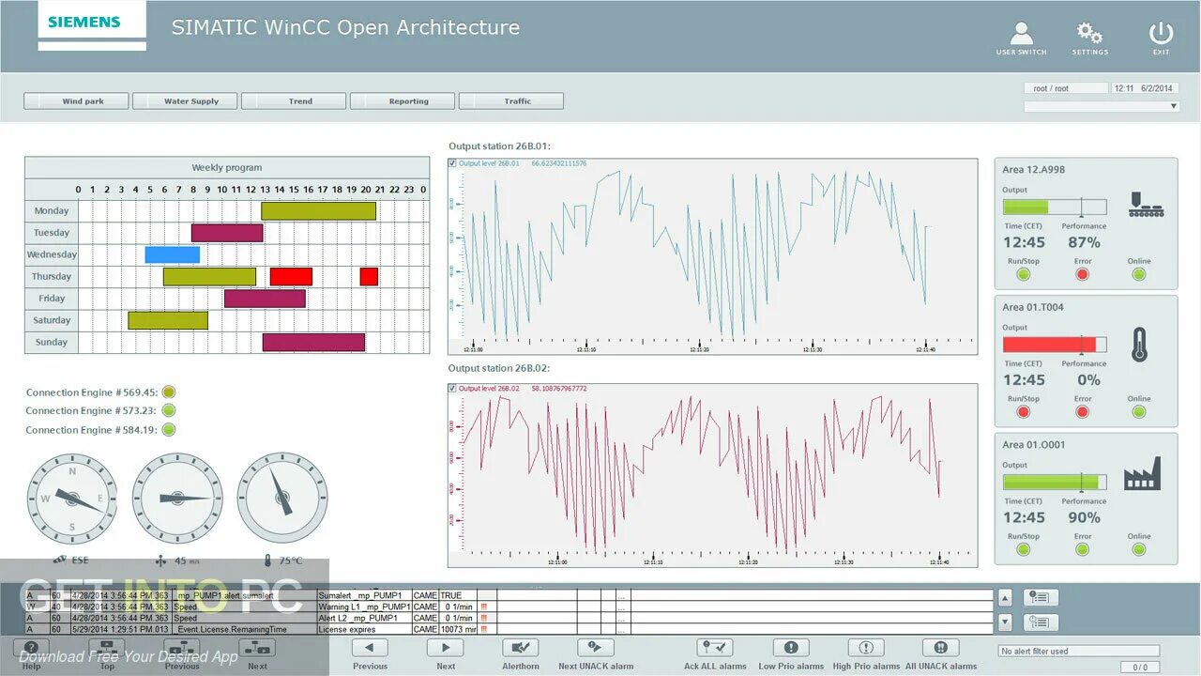Click Online indicator in Area 01.O001

tap(1139, 549)
